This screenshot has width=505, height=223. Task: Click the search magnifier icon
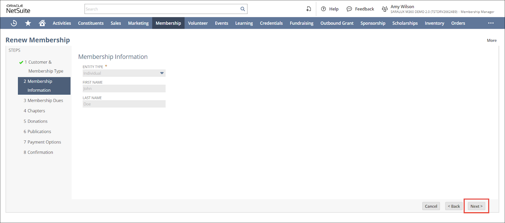(x=242, y=9)
